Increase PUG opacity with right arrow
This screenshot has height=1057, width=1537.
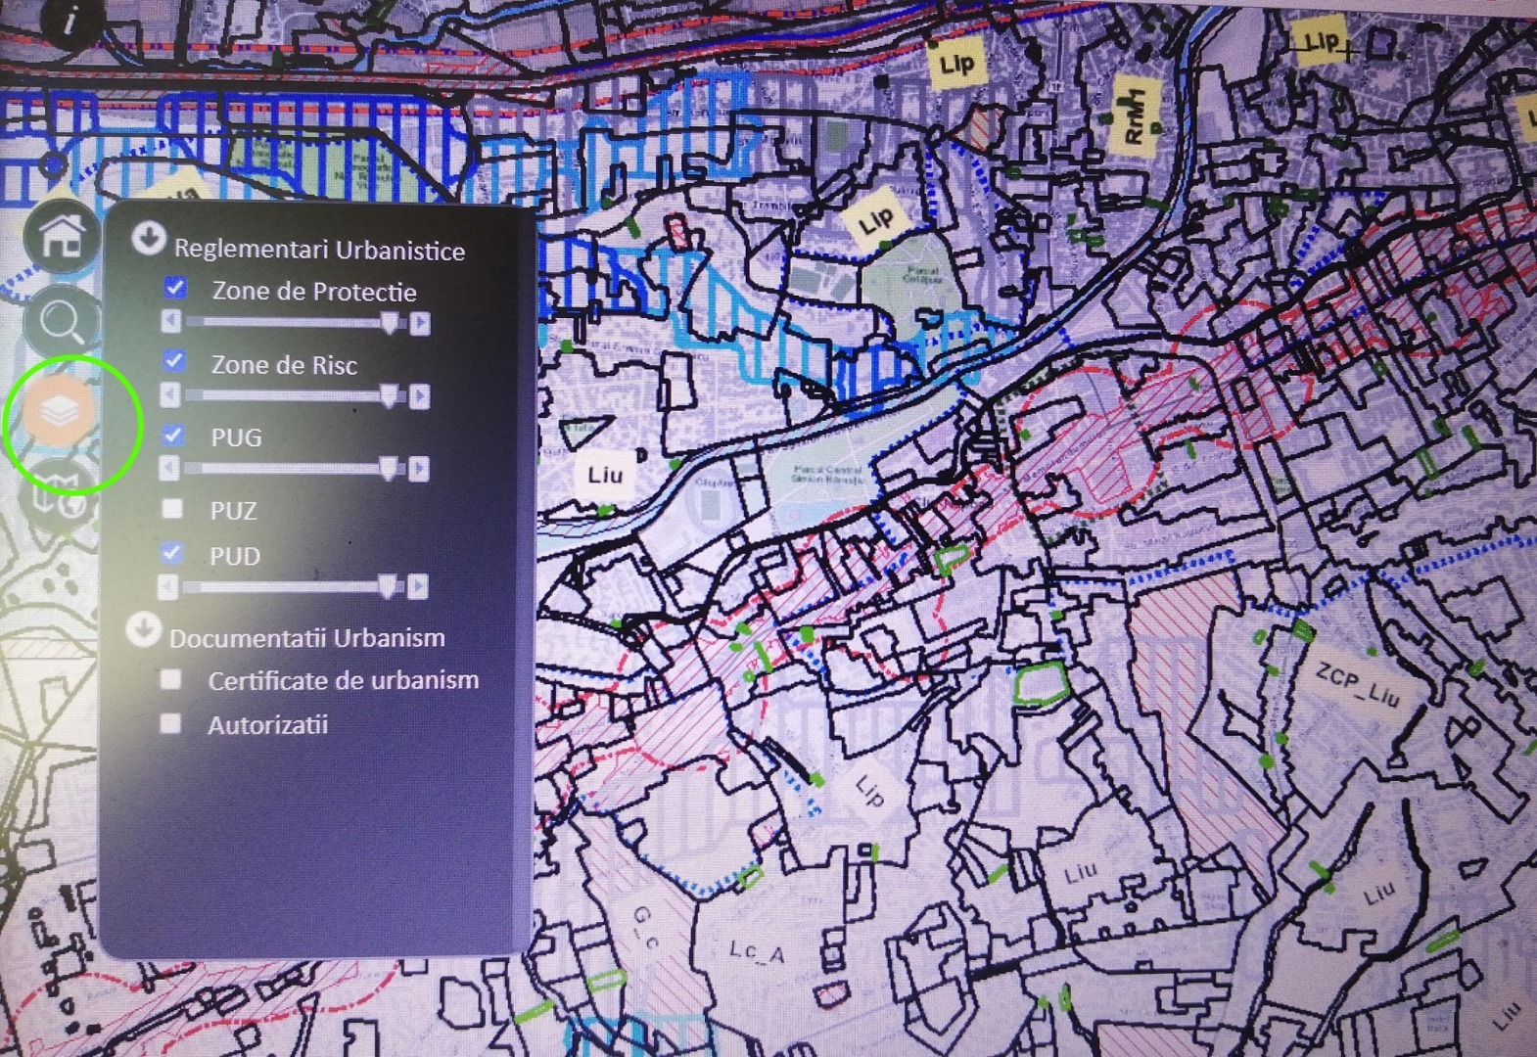pos(419,469)
